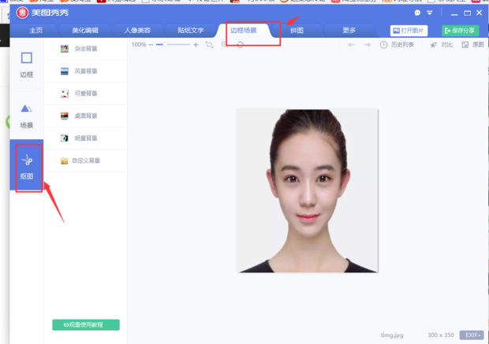
Task: Click the undo left arrow
Action: click(352, 45)
